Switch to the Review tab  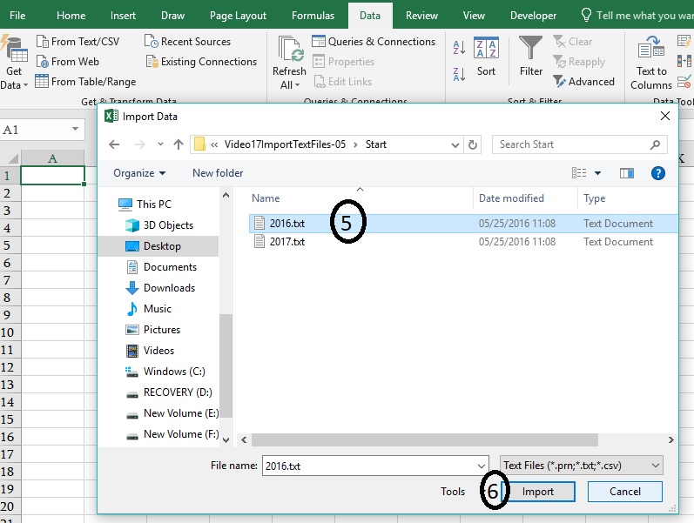[x=421, y=16]
